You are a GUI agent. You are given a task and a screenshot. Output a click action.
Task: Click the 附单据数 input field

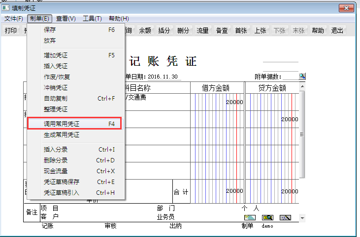pos(291,76)
